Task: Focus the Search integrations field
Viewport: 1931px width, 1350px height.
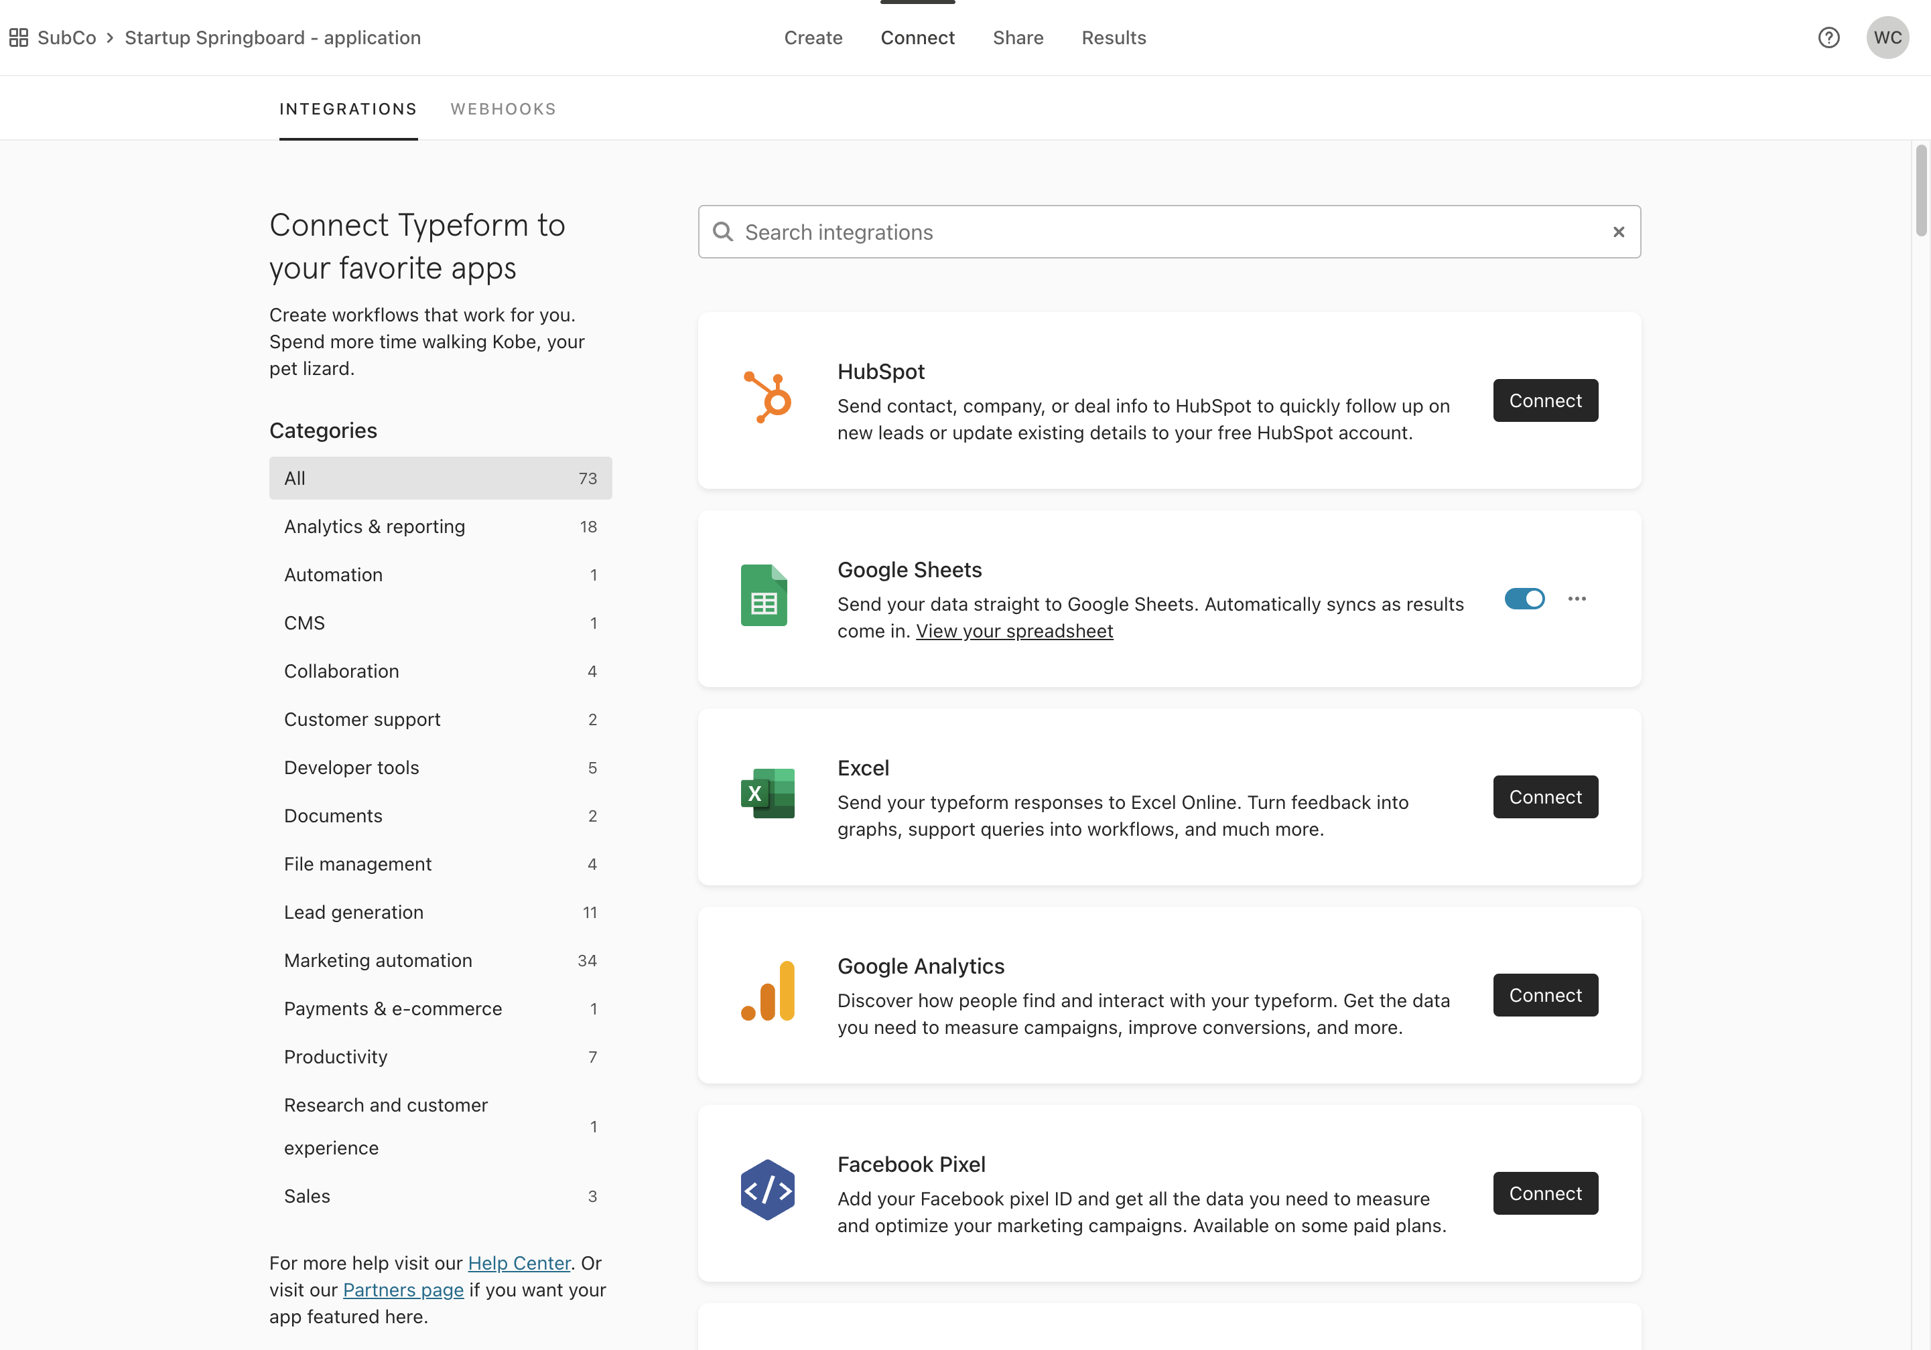Action: click(x=1169, y=232)
